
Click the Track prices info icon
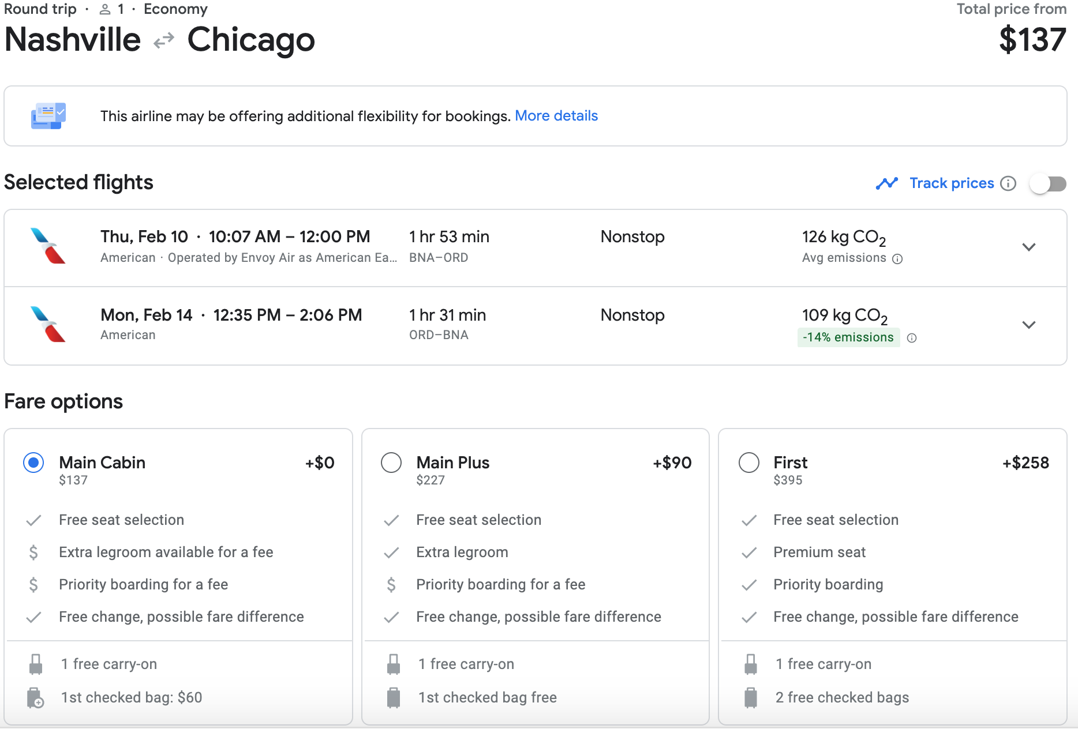click(1008, 183)
